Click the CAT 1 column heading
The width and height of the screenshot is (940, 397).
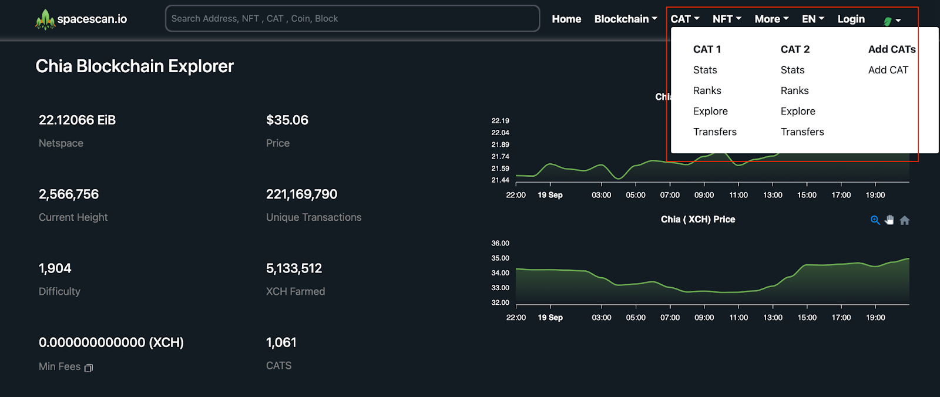707,49
